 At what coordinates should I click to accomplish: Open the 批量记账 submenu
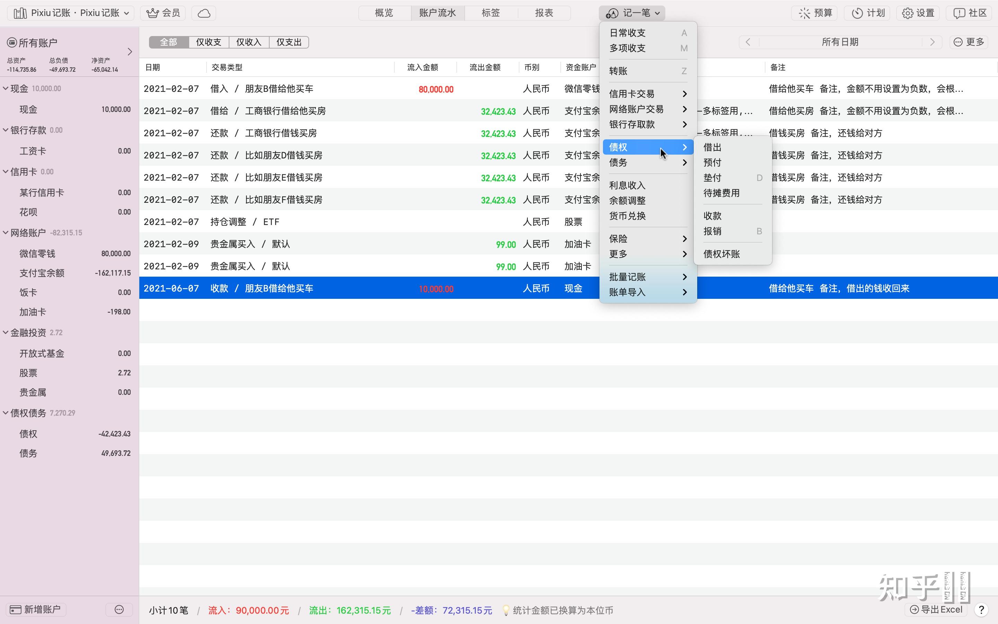[648, 277]
